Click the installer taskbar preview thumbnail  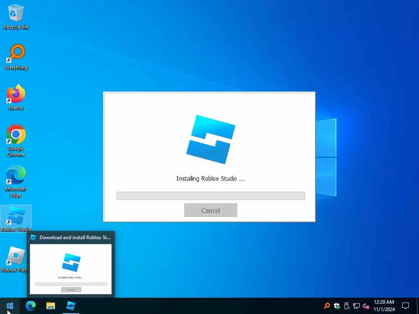70,269
